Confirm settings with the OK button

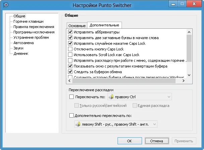tap(130, 141)
